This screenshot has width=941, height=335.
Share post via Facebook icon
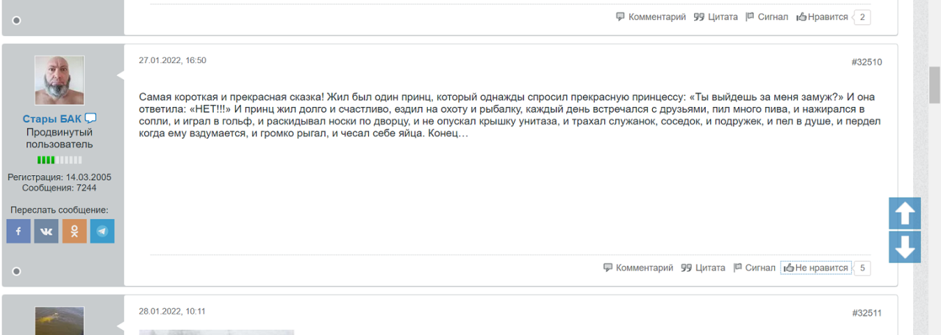tap(18, 231)
